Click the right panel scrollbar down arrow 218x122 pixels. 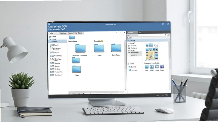pos(170,89)
